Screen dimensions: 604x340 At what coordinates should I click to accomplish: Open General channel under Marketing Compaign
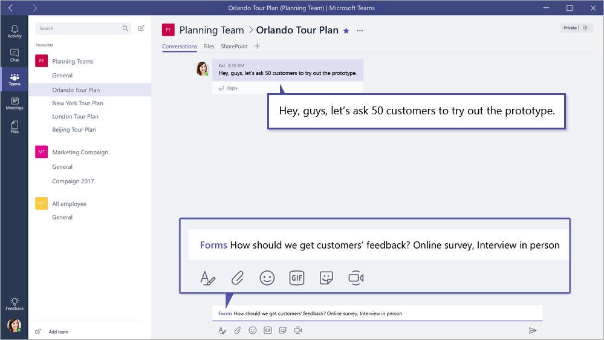pyautogui.click(x=62, y=167)
